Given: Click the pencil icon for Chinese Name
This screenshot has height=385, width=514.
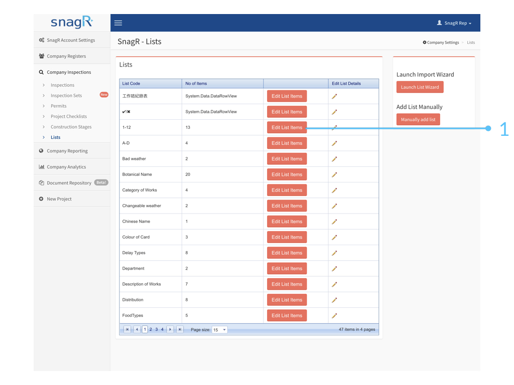Looking at the screenshot, I should point(334,222).
